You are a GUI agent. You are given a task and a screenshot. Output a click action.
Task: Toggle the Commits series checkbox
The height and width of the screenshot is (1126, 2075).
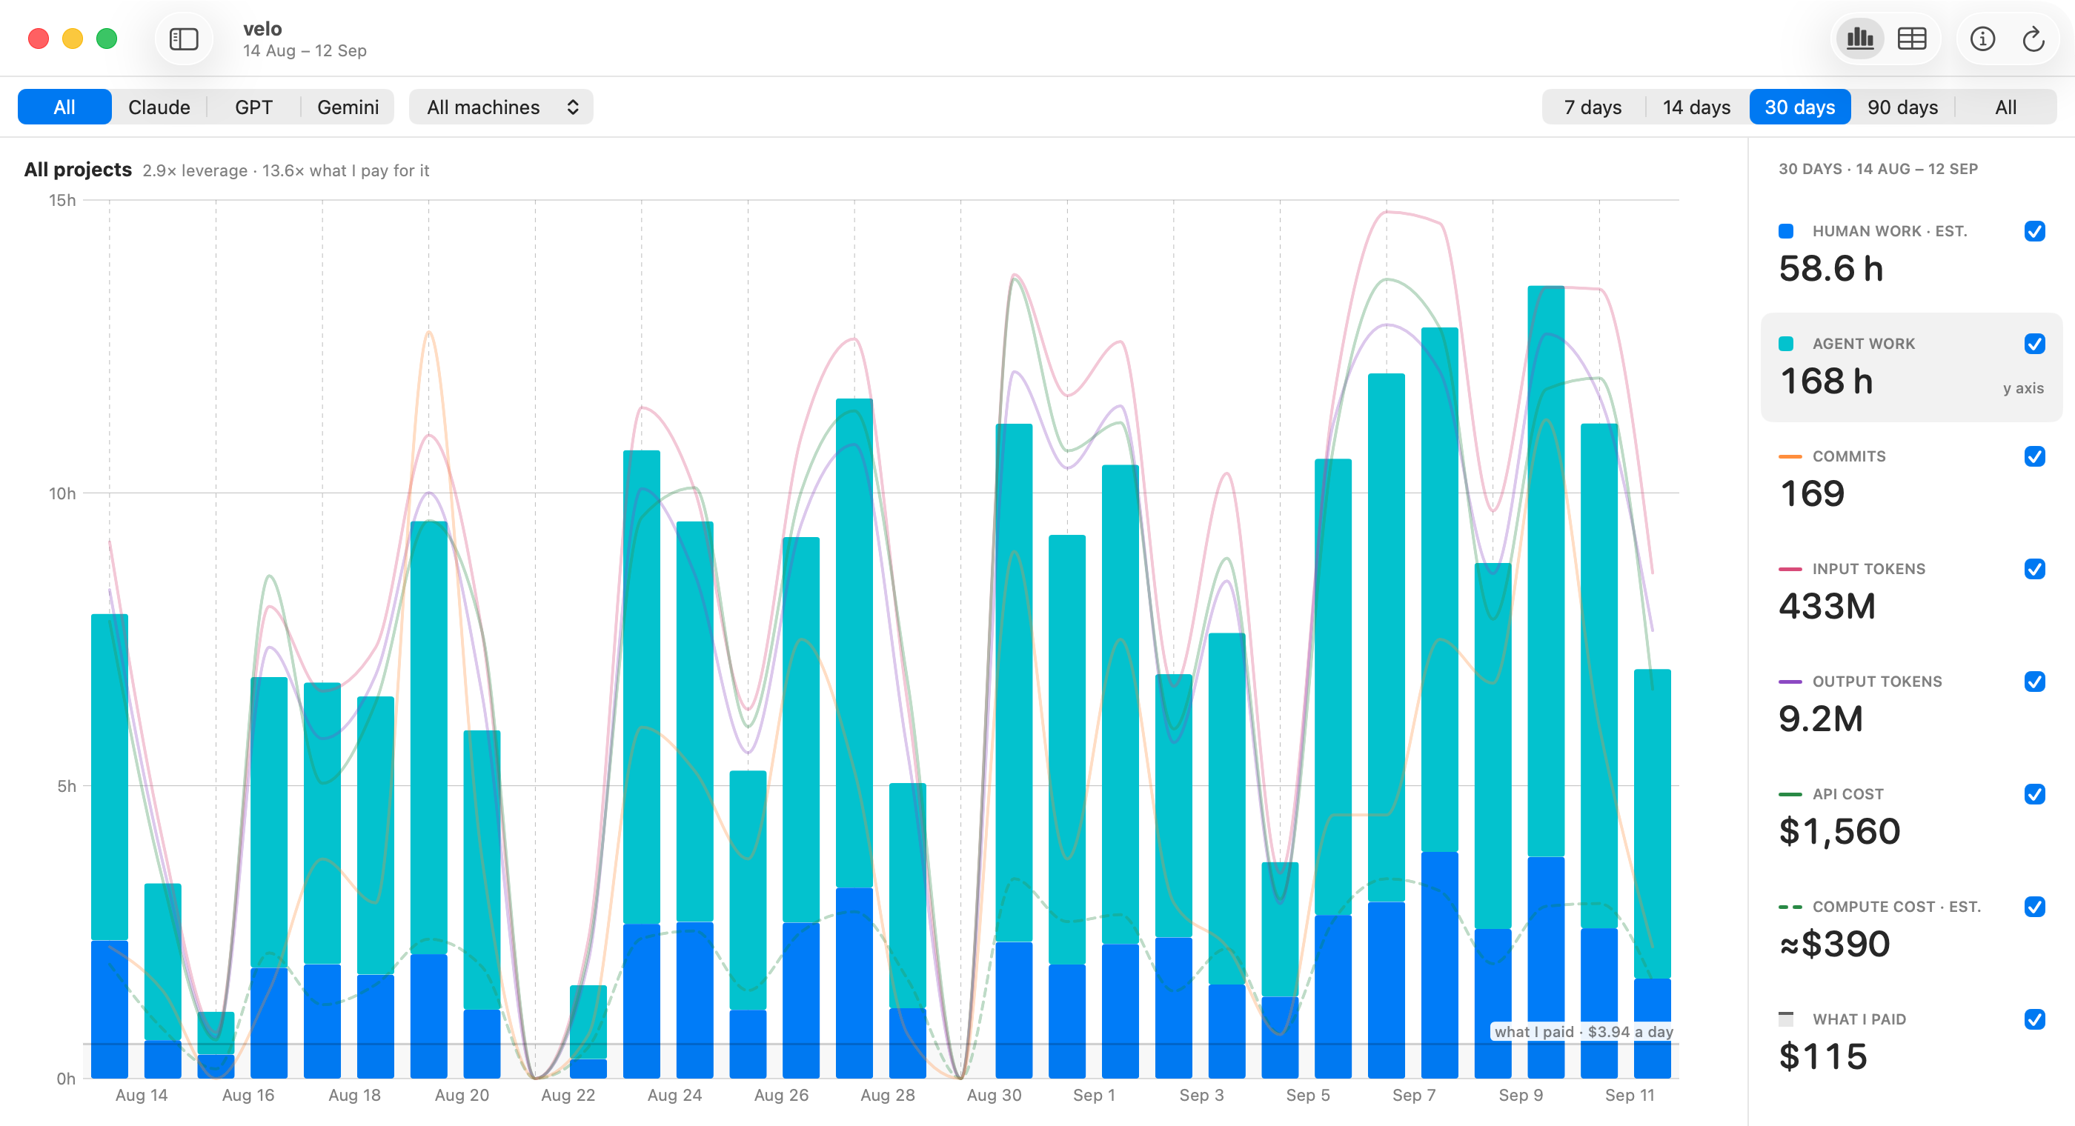2034,456
